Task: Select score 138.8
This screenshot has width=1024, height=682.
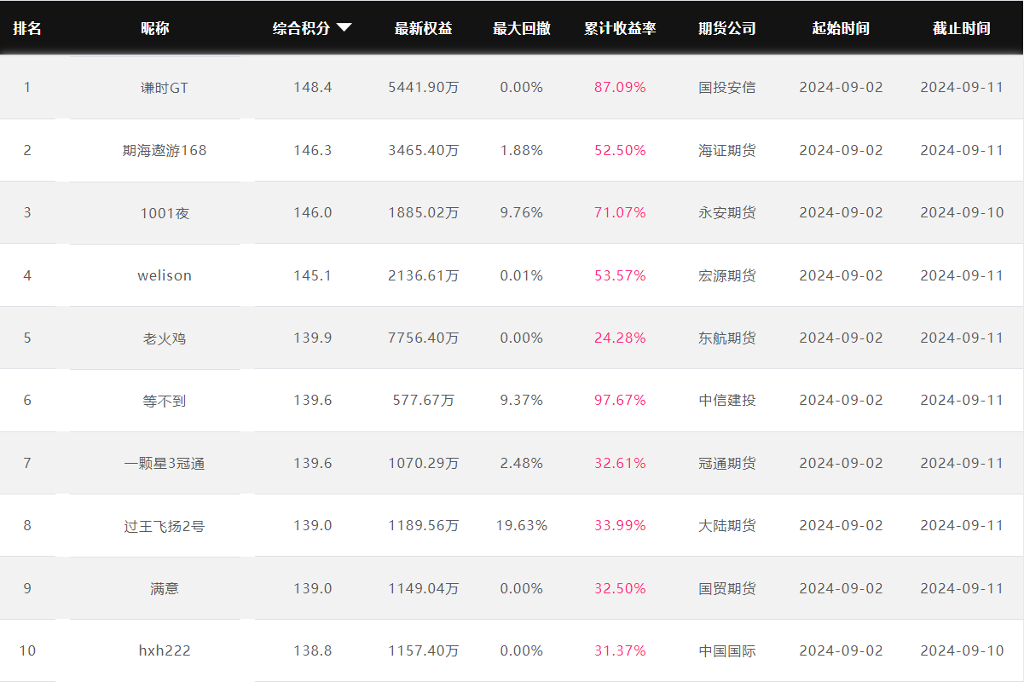Action: [x=313, y=650]
